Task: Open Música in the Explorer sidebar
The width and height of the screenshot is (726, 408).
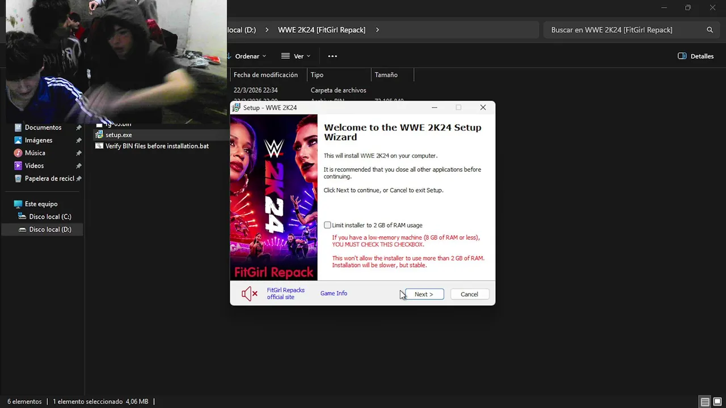Action: (35, 153)
